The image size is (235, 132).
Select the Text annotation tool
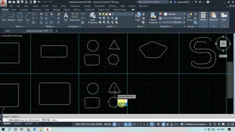(66, 17)
